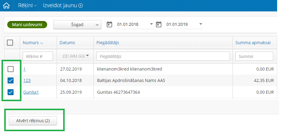Uncheck the box for invoice Gunita1

(11, 92)
